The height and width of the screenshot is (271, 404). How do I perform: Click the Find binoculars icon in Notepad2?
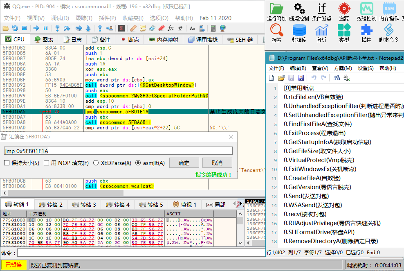pos(337,78)
